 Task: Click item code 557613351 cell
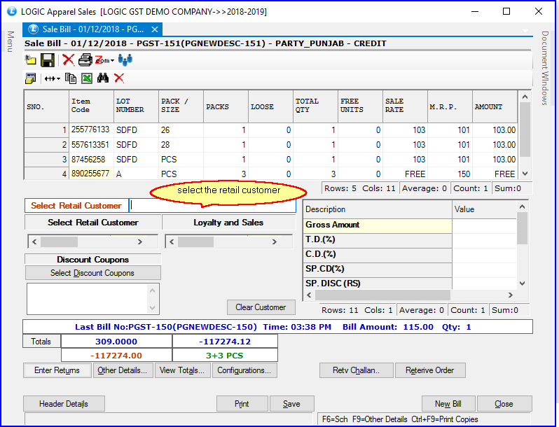(91, 145)
